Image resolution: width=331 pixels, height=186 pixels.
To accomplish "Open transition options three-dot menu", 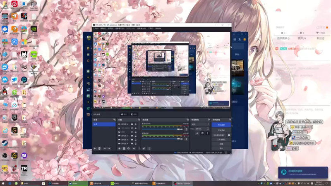I will click(x=207, y=133).
